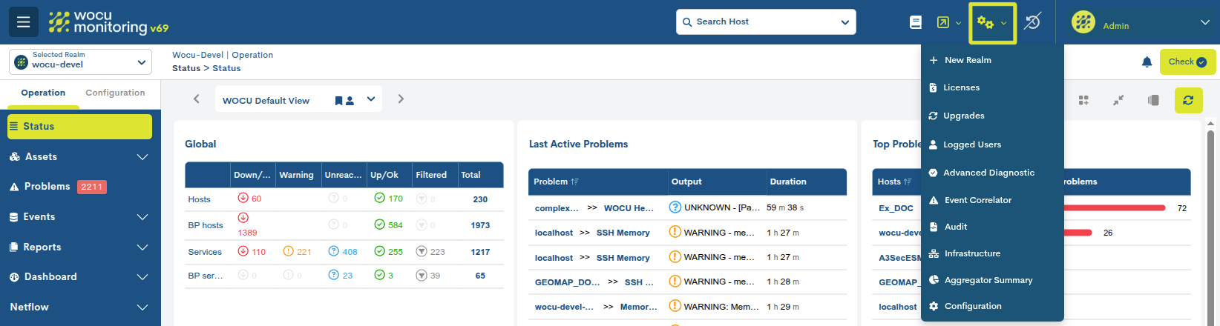Image resolution: width=1220 pixels, height=326 pixels.
Task: Open the documentation book icon
Action: [x=916, y=22]
